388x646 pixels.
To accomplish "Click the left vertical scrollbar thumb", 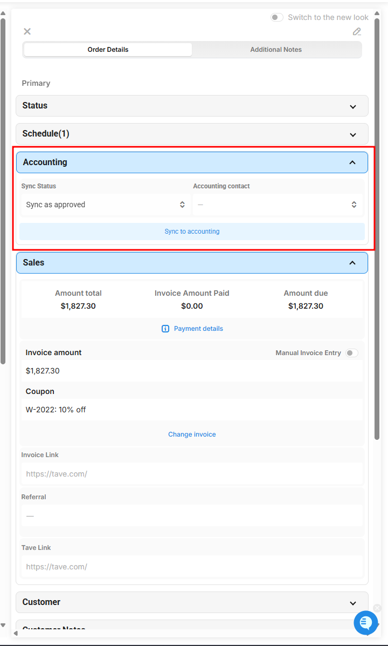I will pos(3,191).
